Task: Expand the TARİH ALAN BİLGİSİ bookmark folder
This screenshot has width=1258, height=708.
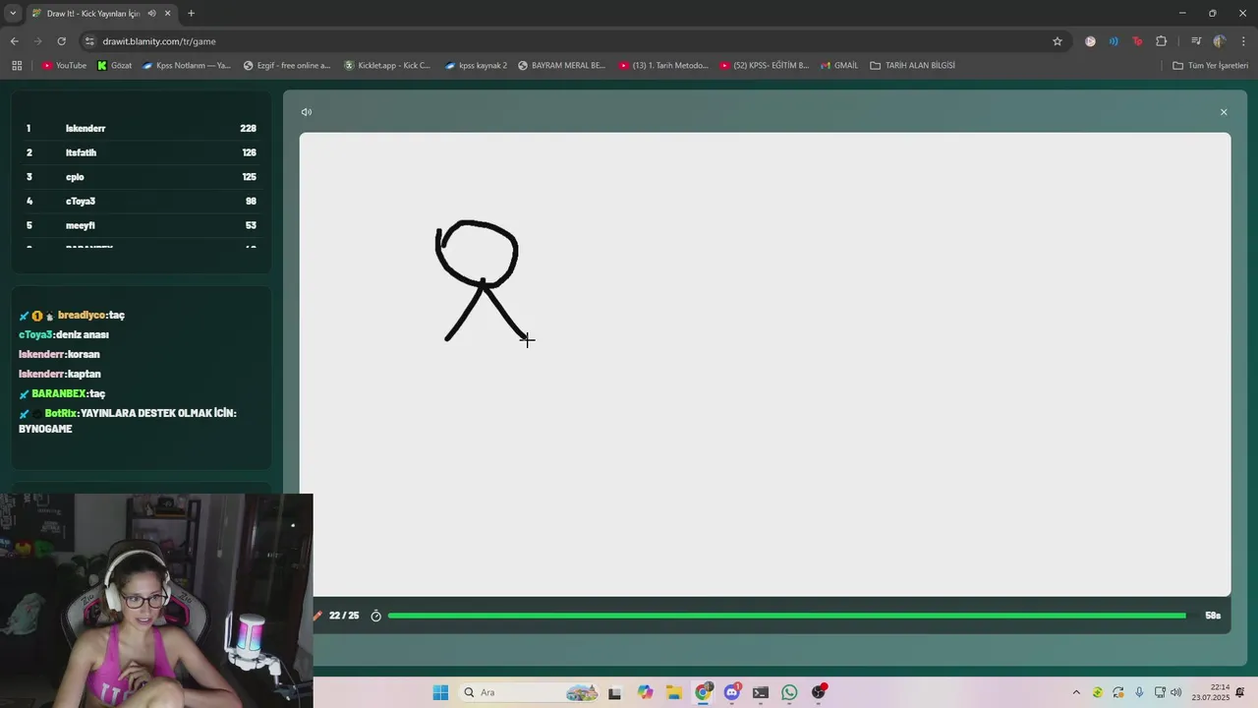Action: pos(912,66)
